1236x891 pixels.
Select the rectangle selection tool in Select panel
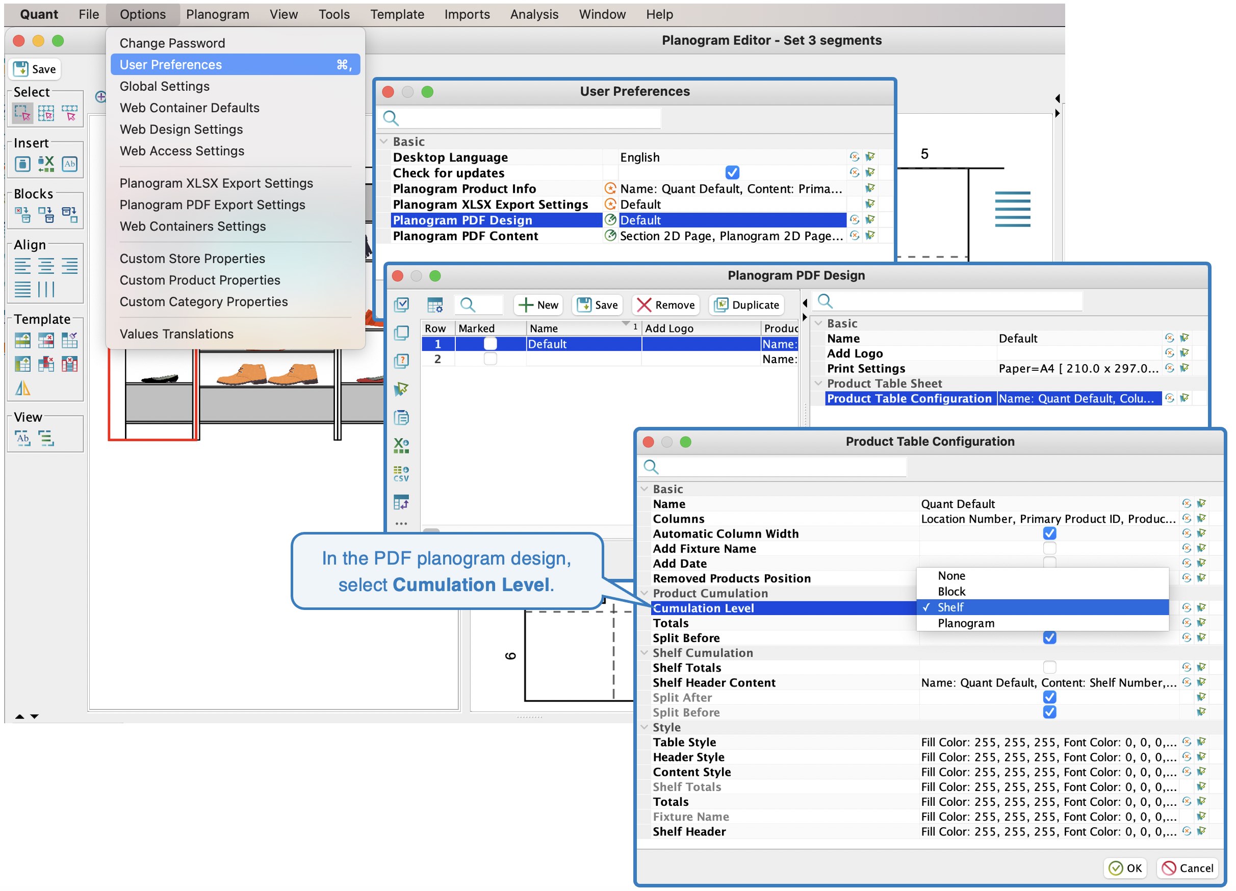[x=22, y=113]
